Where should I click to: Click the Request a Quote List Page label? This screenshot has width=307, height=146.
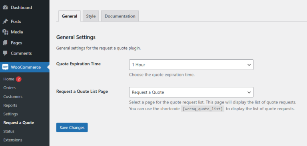(82, 91)
